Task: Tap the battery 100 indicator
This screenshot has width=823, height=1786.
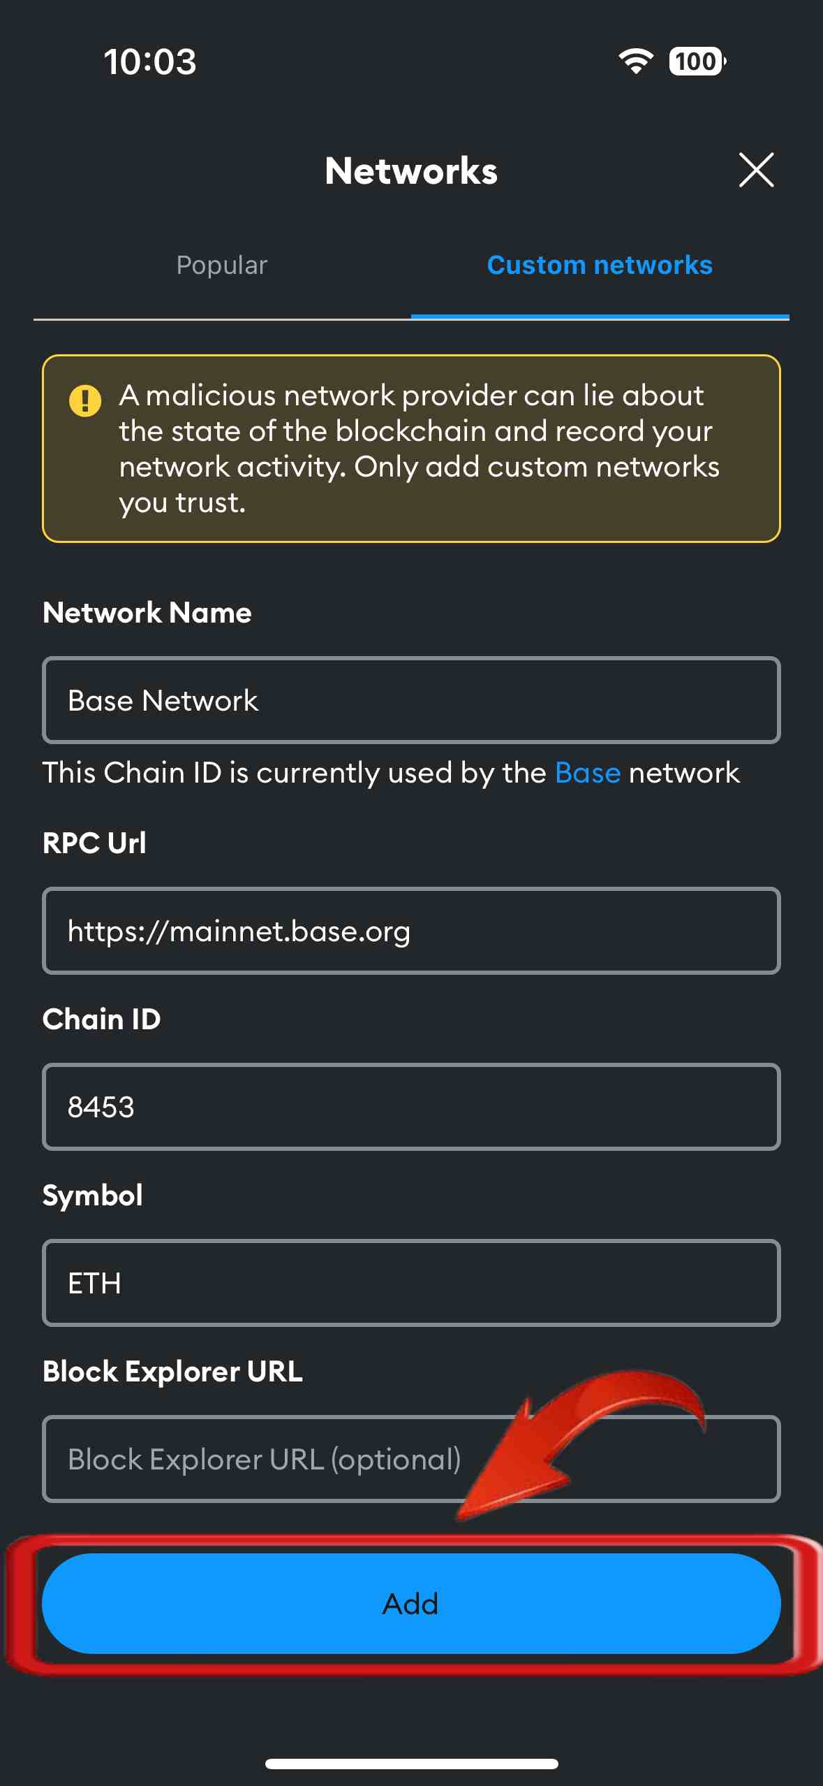Action: pyautogui.click(x=697, y=61)
